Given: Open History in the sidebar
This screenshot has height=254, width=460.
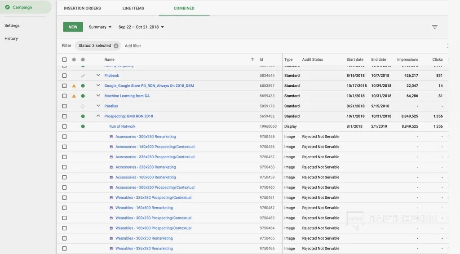Looking at the screenshot, I should [11, 39].
